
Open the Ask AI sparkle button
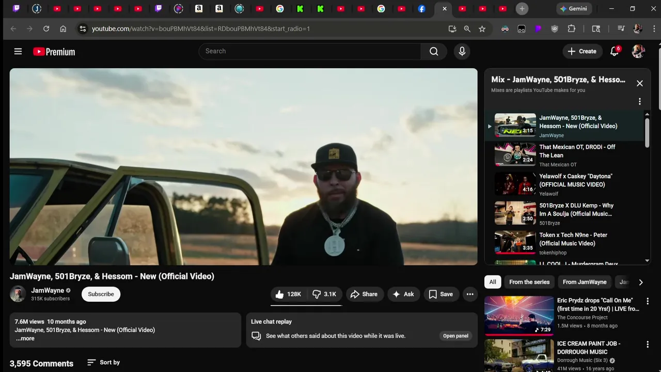point(403,294)
